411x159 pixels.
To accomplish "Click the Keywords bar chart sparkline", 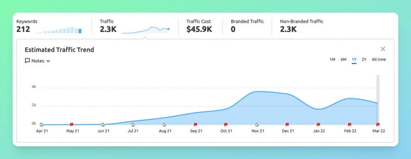I will (x=59, y=30).
